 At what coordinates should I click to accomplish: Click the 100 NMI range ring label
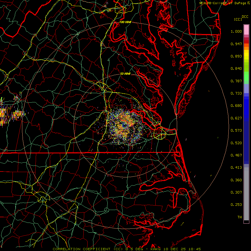(x=125, y=22)
